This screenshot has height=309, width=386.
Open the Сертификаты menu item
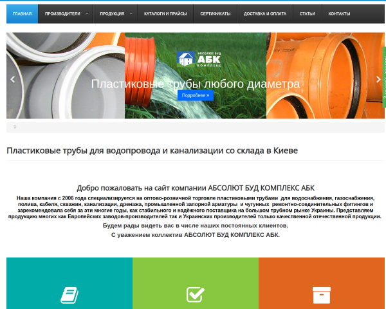pos(216,14)
